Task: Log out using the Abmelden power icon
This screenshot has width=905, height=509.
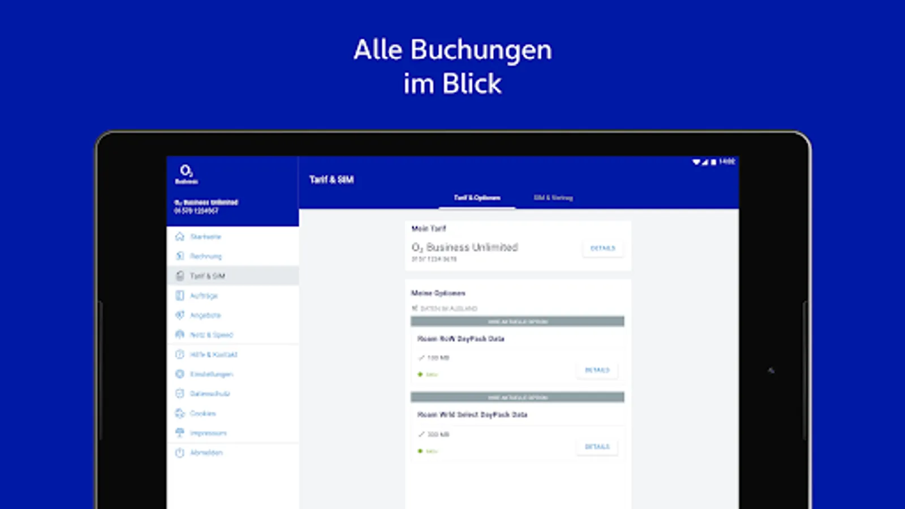Action: (180, 452)
